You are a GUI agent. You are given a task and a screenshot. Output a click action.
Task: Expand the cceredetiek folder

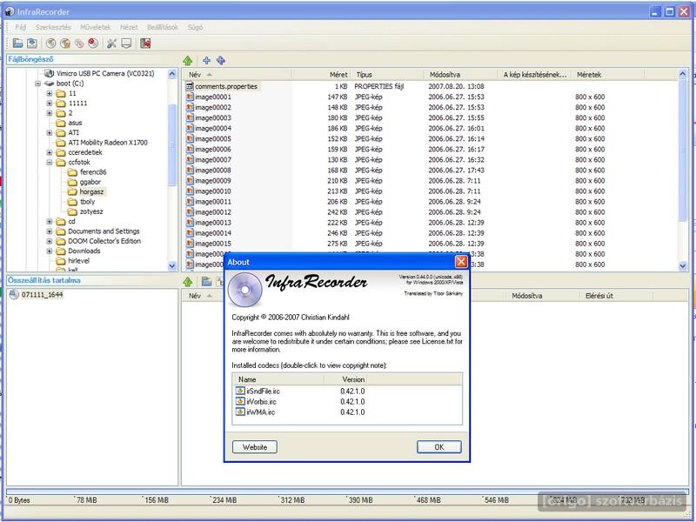click(x=50, y=153)
